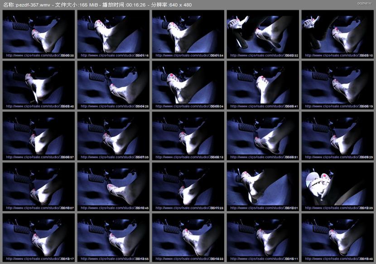376x264 pixels.
Task: Select the thumbnail at 00:12:39
Action: pos(337,187)
